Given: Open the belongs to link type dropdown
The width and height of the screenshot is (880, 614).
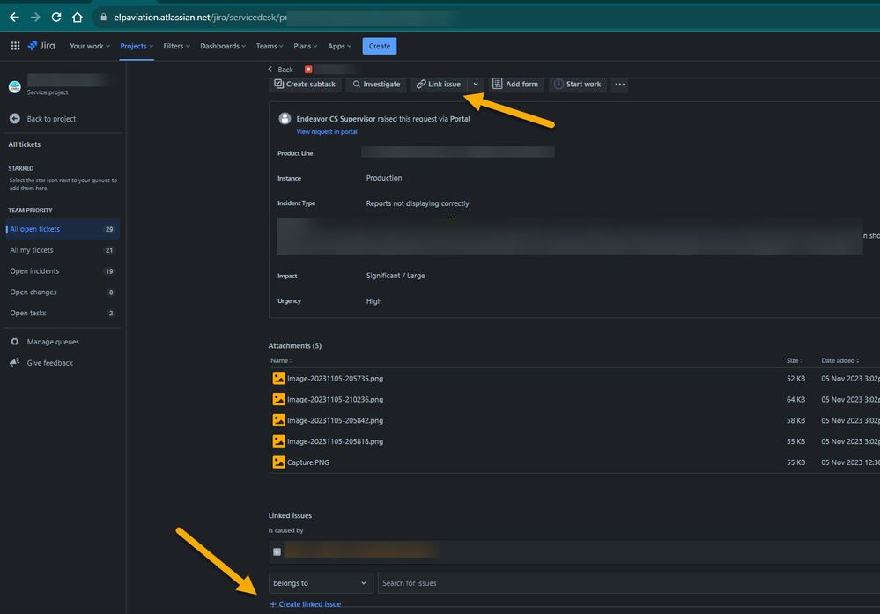Looking at the screenshot, I should pos(321,583).
